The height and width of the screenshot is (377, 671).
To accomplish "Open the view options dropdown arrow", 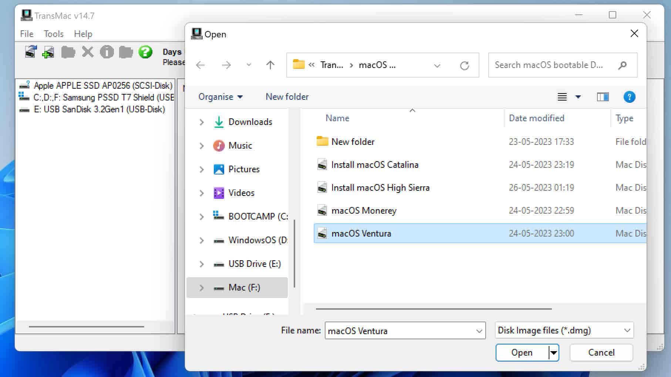I will (578, 97).
